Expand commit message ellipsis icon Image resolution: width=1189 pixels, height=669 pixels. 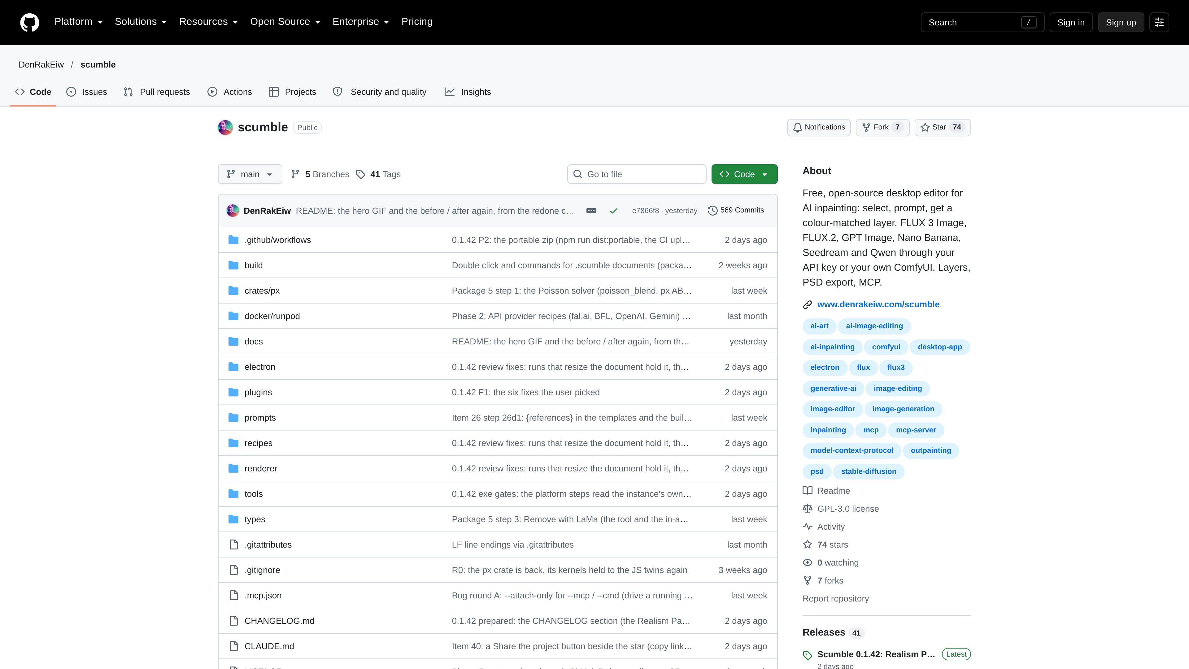(x=591, y=211)
